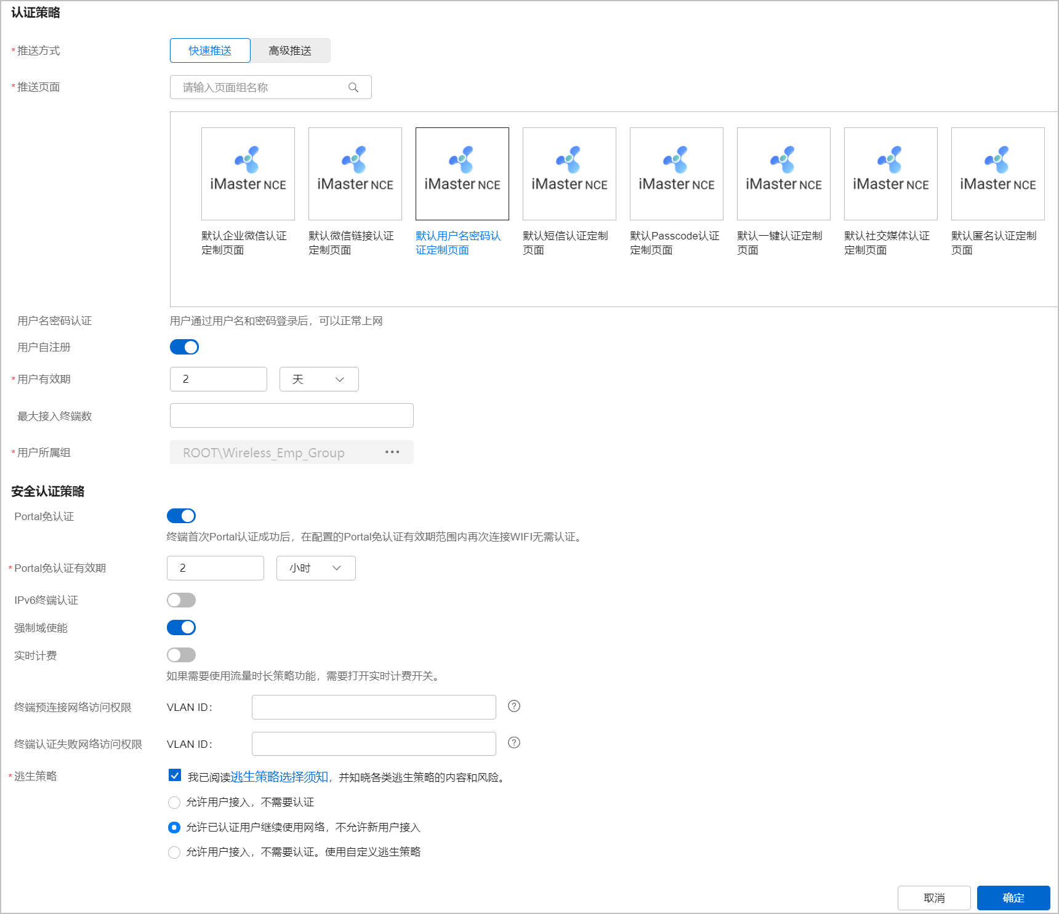
Task: Click the 用户有效期 number field
Action: click(219, 379)
